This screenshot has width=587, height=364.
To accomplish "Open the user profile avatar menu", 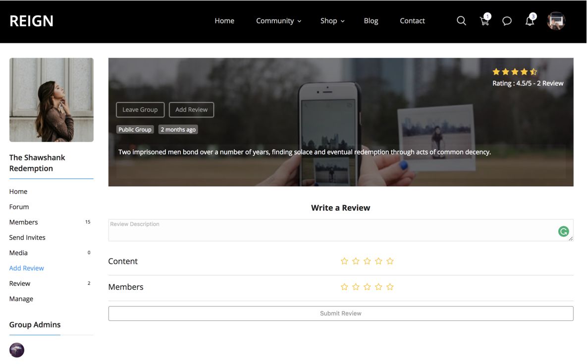I will [x=556, y=21].
